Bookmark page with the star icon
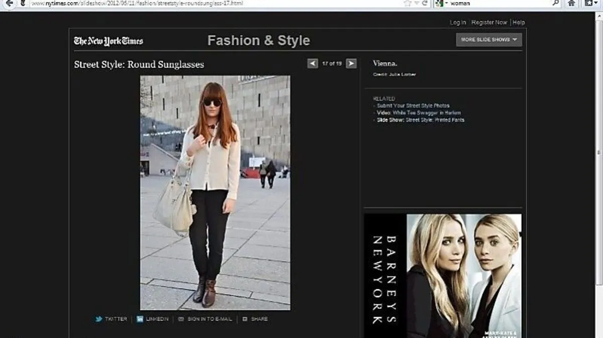The height and width of the screenshot is (338, 603). point(407,4)
